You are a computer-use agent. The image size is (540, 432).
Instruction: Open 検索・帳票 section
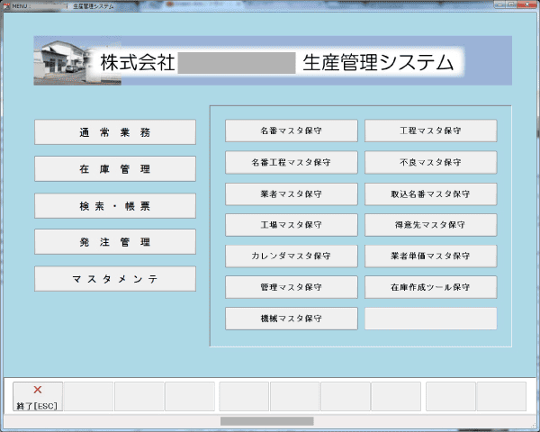click(x=114, y=206)
